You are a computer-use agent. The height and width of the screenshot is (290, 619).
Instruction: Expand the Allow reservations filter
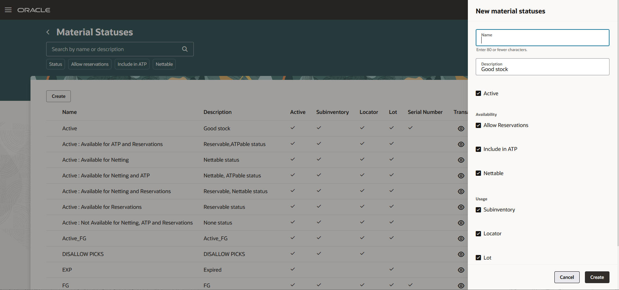point(90,64)
